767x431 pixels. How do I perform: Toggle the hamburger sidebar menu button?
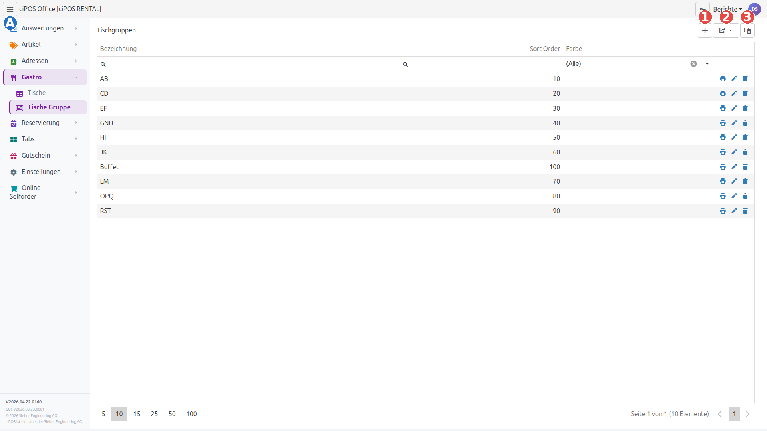(x=10, y=9)
